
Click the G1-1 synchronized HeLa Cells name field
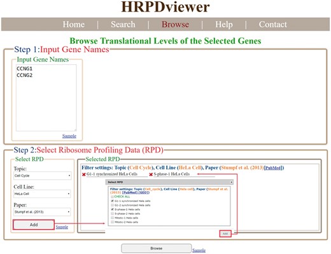pos(117,174)
